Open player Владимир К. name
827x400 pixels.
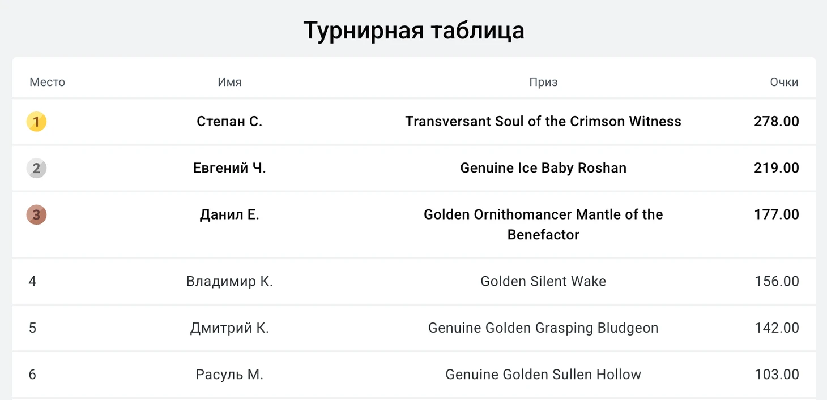click(229, 281)
